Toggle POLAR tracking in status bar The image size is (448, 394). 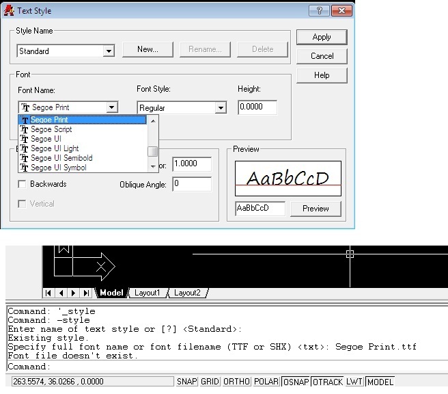(x=266, y=382)
